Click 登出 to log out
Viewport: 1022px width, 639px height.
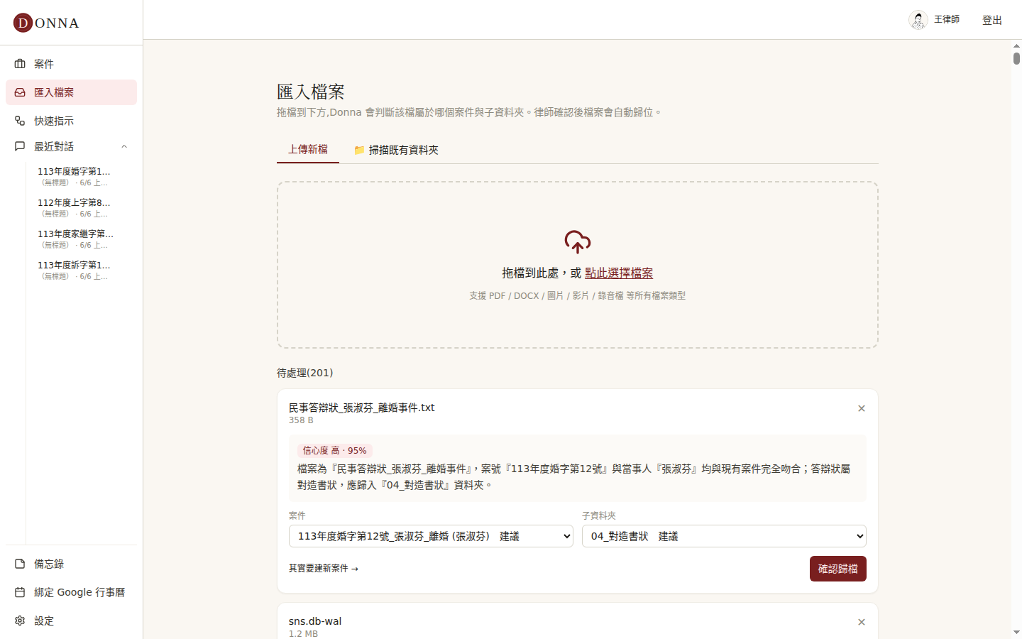pos(992,20)
